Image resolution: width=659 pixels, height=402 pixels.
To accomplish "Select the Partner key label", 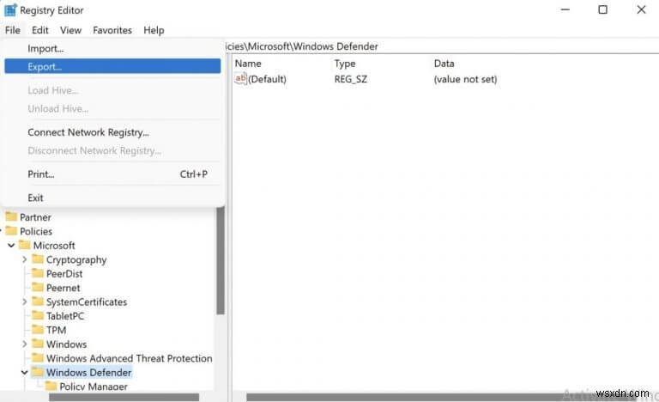I will point(36,217).
